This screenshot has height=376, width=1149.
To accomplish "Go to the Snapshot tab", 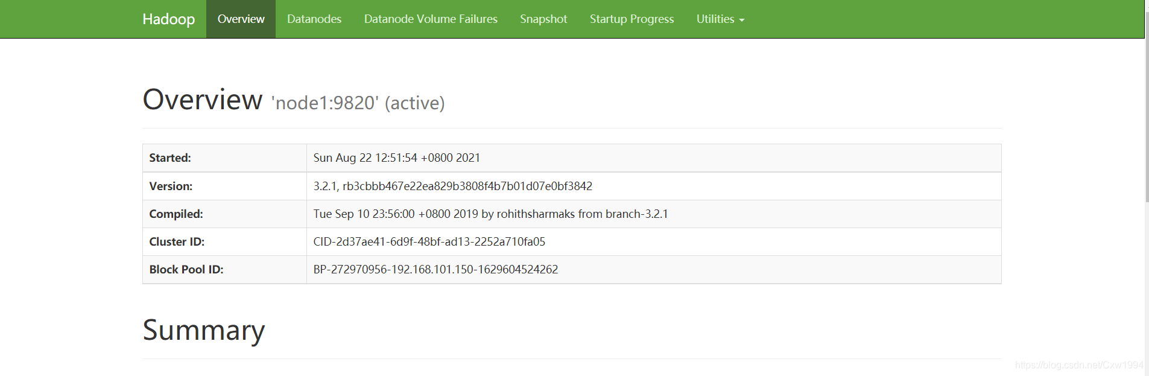I will 543,19.
